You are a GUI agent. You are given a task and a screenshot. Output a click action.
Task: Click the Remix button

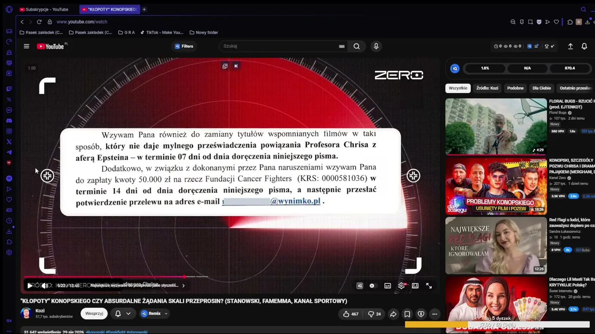pos(151,314)
